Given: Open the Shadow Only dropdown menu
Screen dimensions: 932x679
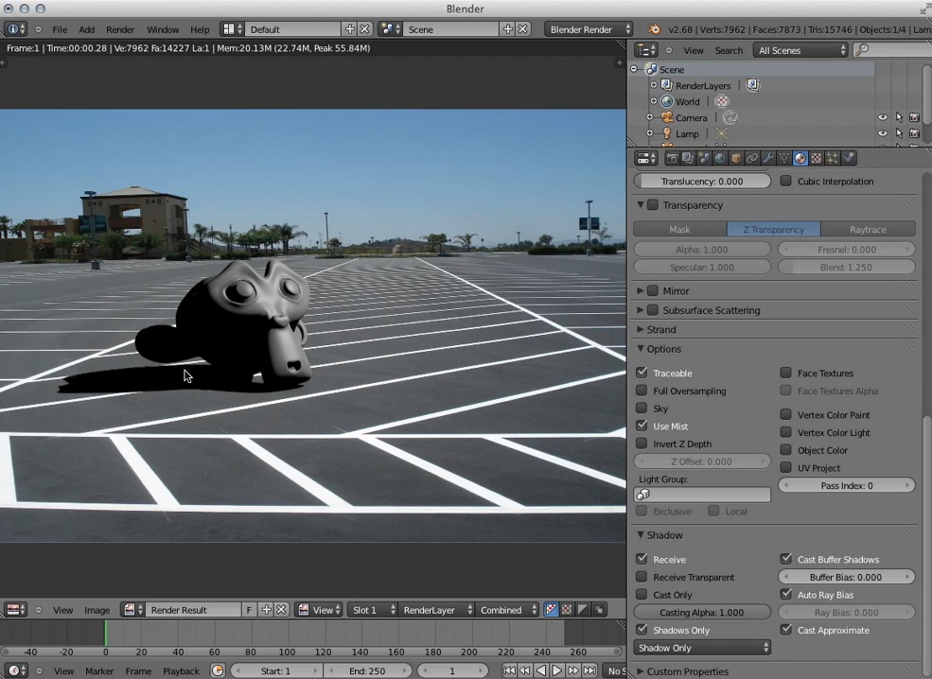Looking at the screenshot, I should (701, 647).
